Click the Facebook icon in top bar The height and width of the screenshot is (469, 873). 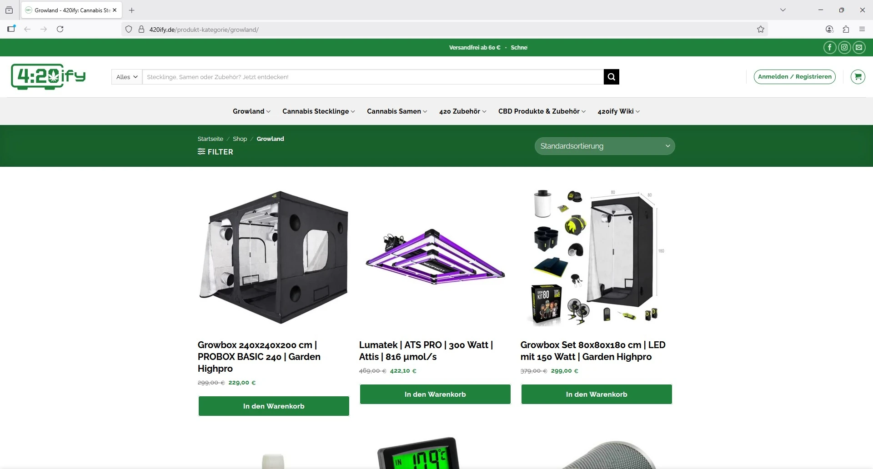coord(829,47)
